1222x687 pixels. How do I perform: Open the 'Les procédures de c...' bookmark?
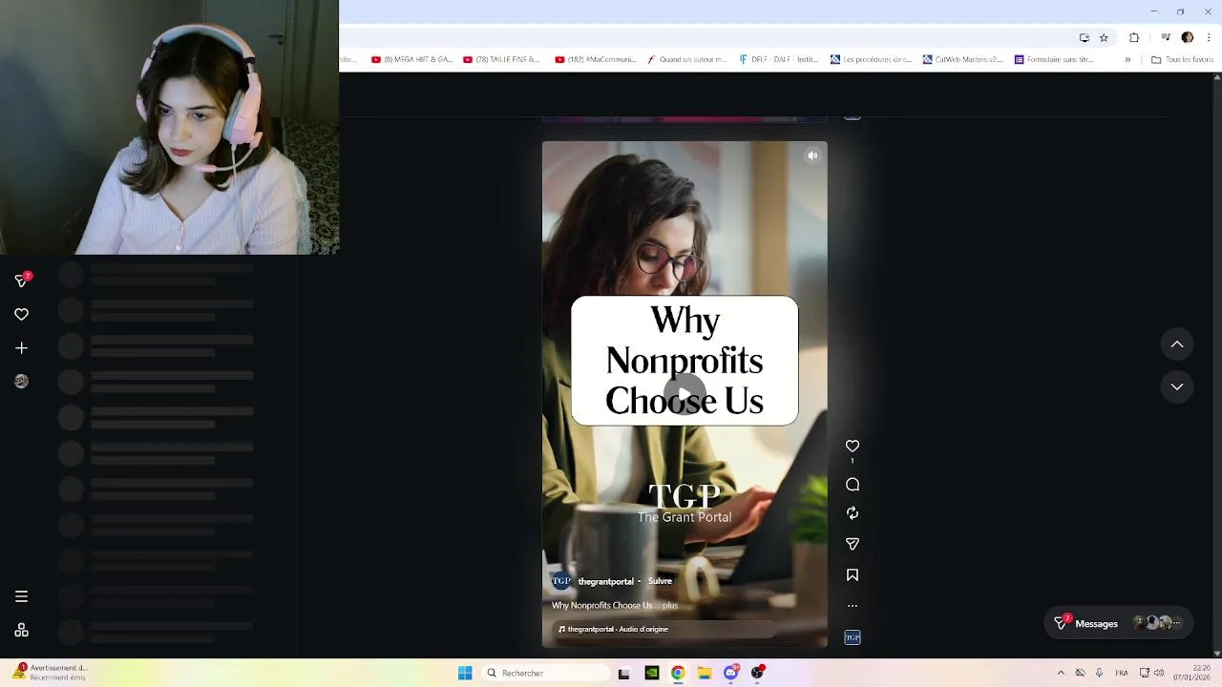coord(871,59)
